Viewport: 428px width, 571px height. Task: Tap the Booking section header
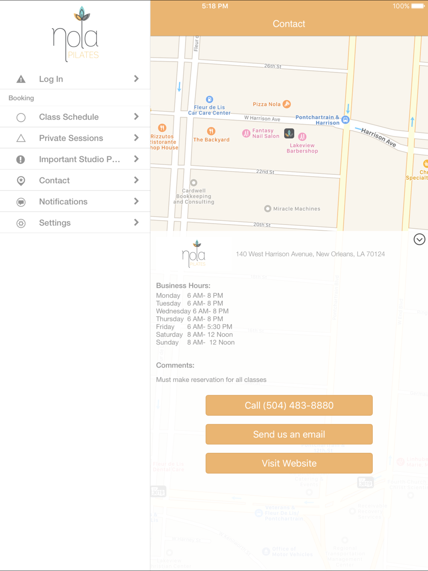point(21,98)
